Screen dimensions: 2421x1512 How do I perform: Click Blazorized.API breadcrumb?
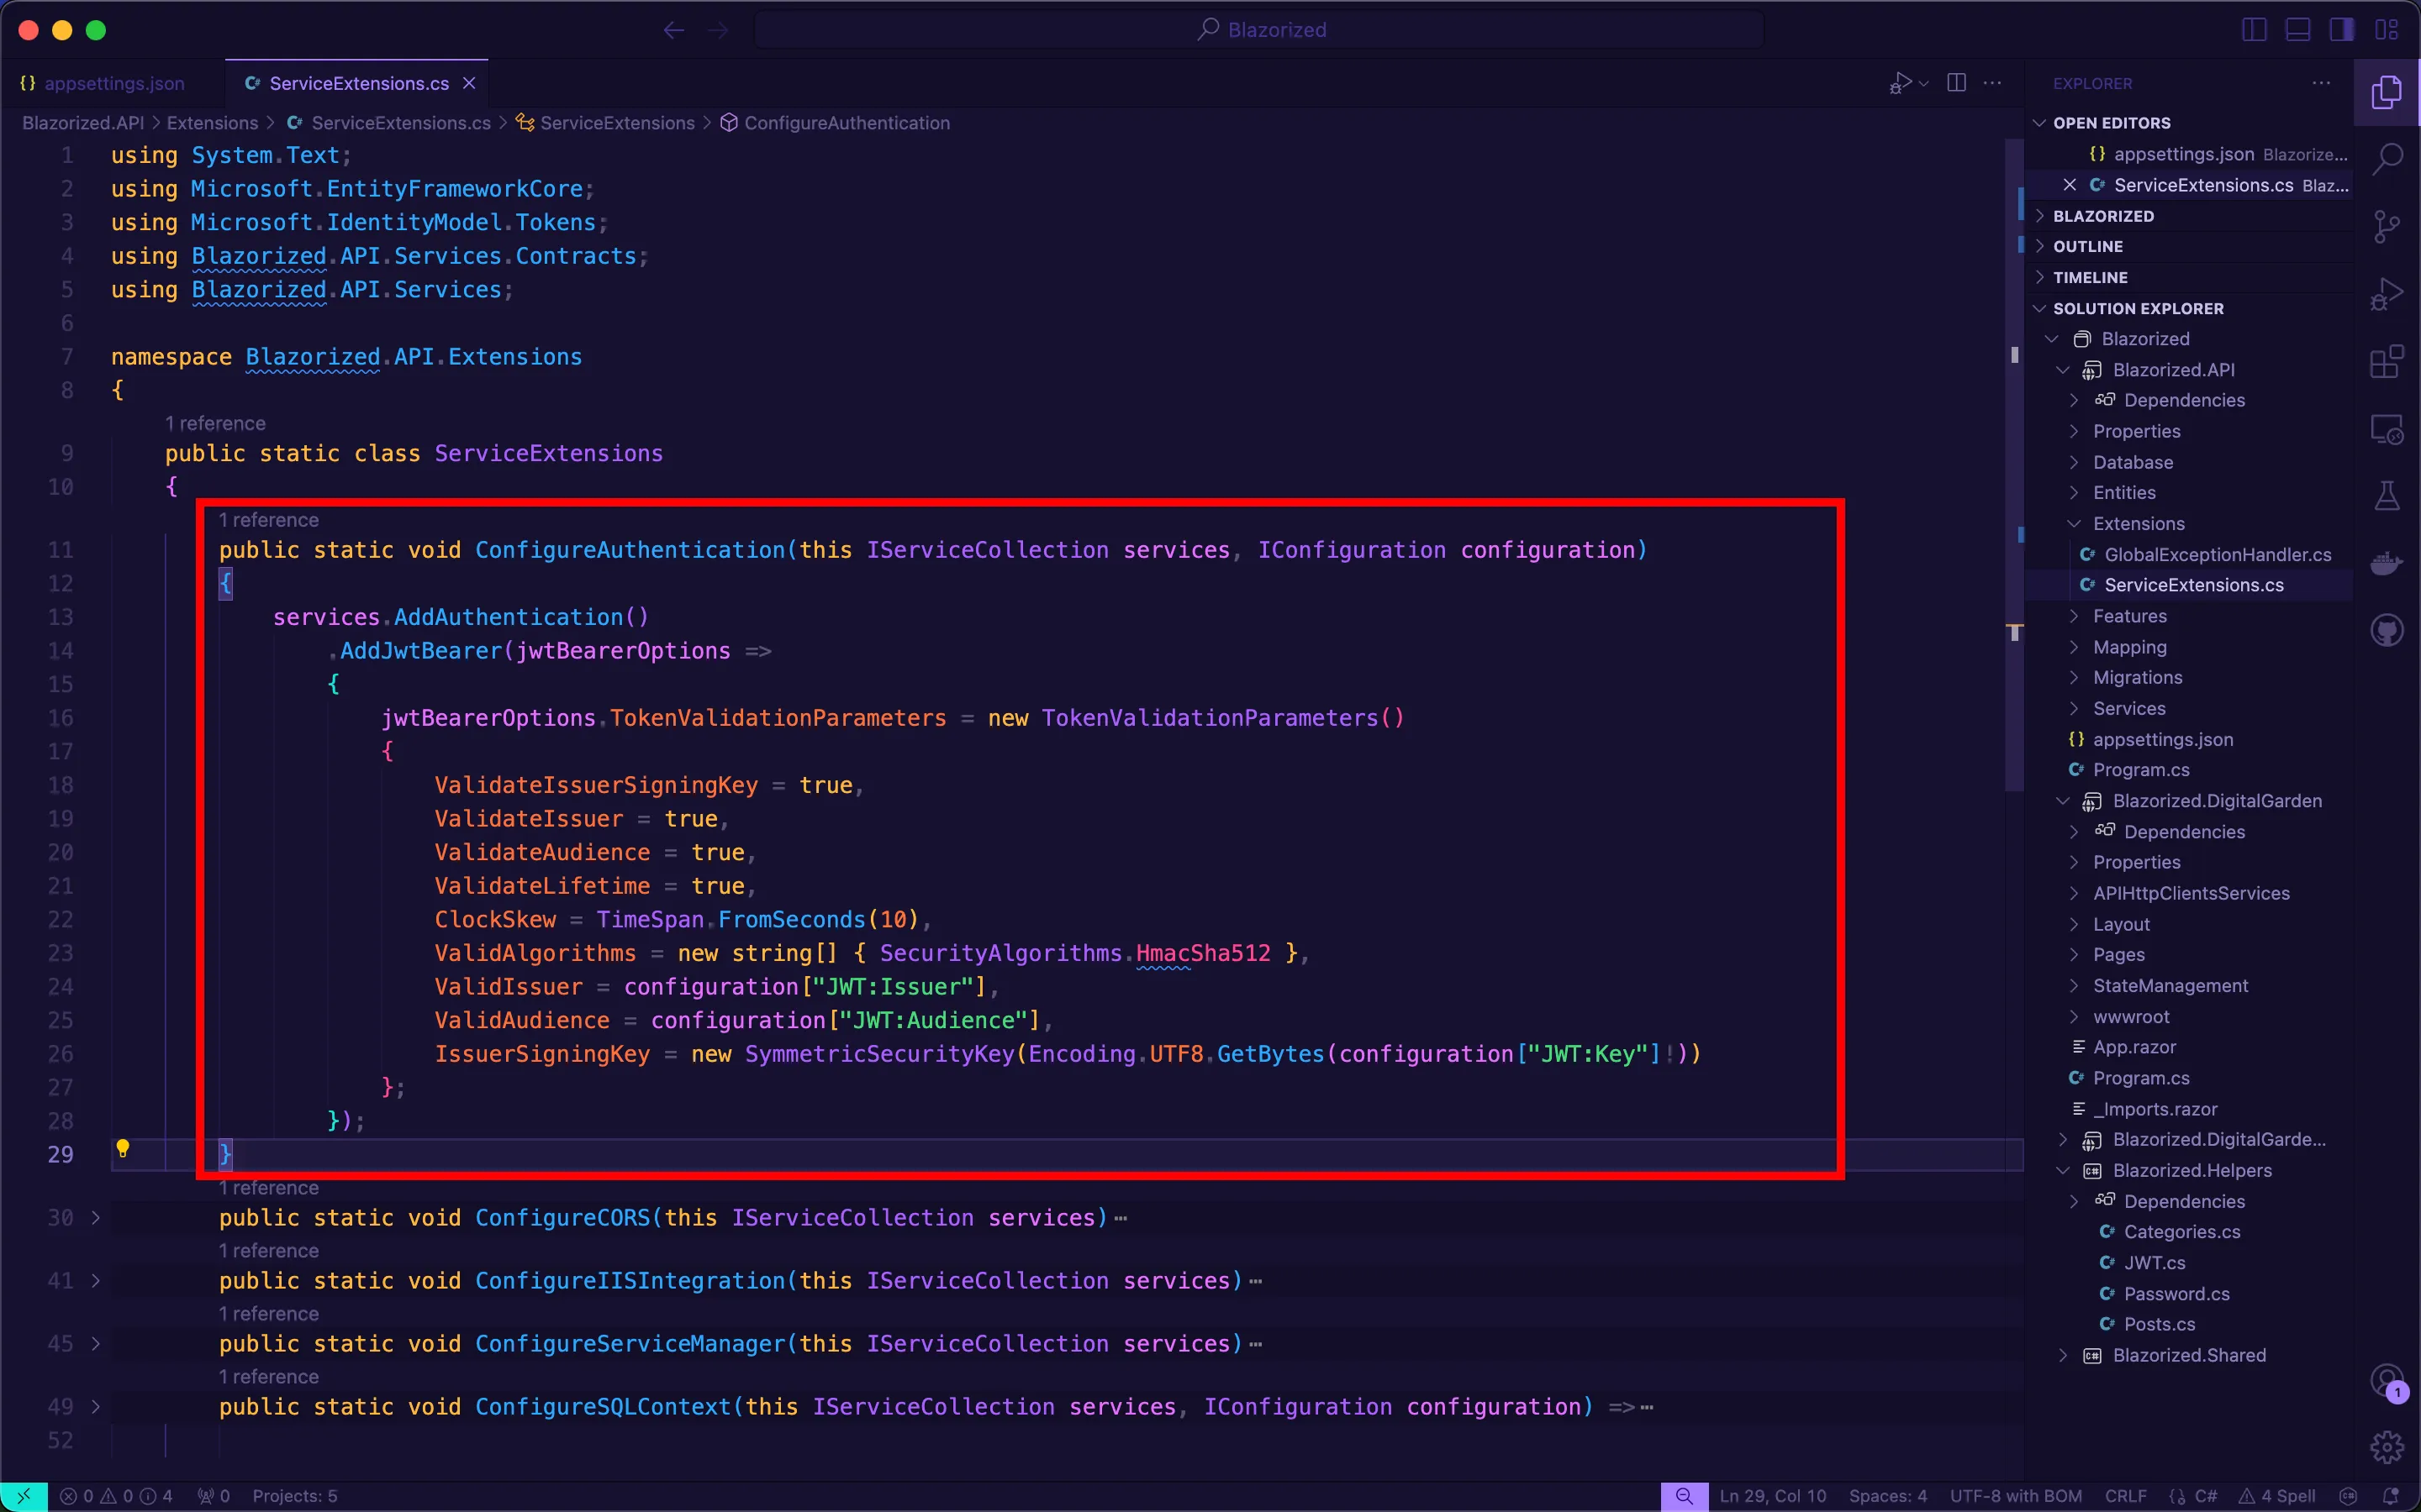coord(83,123)
